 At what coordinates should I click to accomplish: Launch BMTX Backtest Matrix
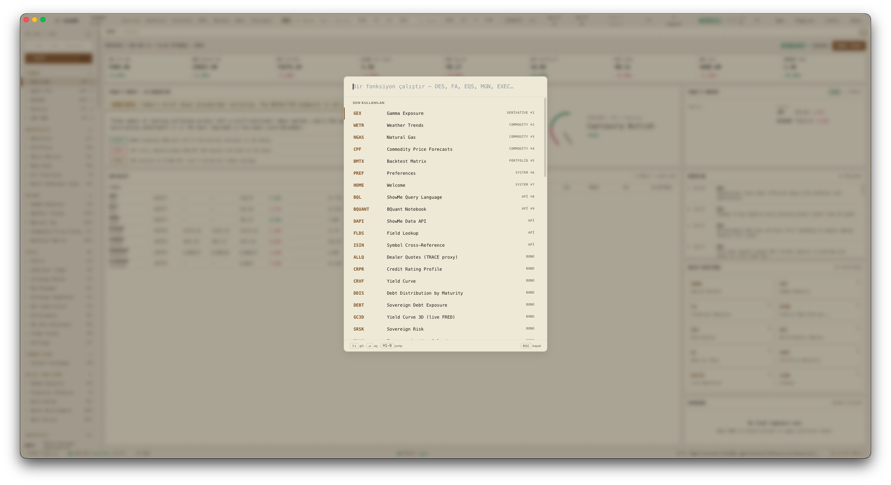tap(444, 161)
